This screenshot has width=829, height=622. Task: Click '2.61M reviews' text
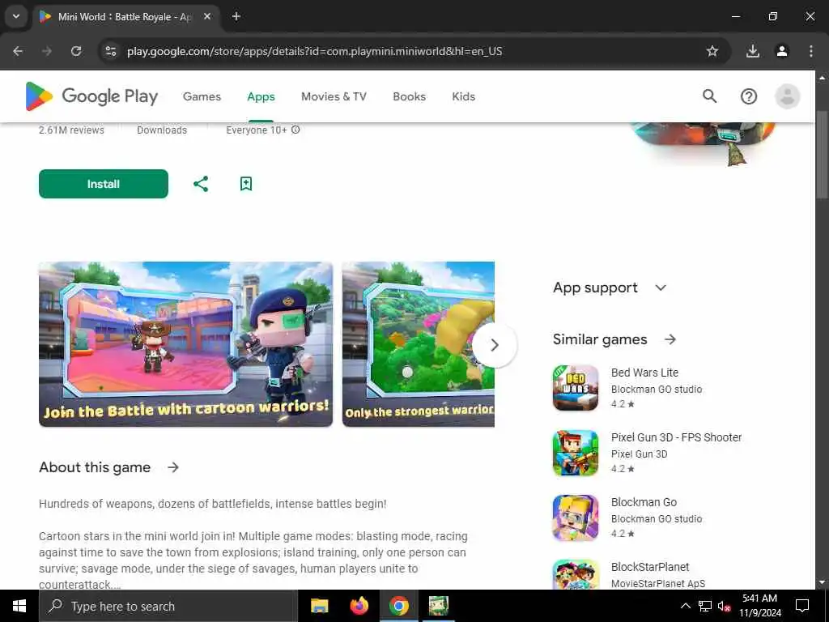click(71, 130)
